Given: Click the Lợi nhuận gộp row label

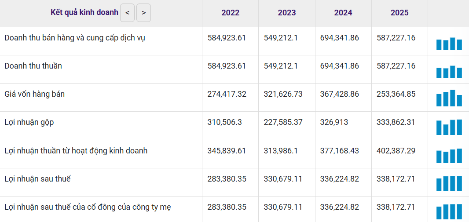Looking at the screenshot, I should coord(29,123).
